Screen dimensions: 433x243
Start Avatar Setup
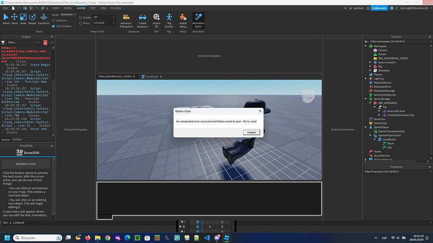point(183,21)
